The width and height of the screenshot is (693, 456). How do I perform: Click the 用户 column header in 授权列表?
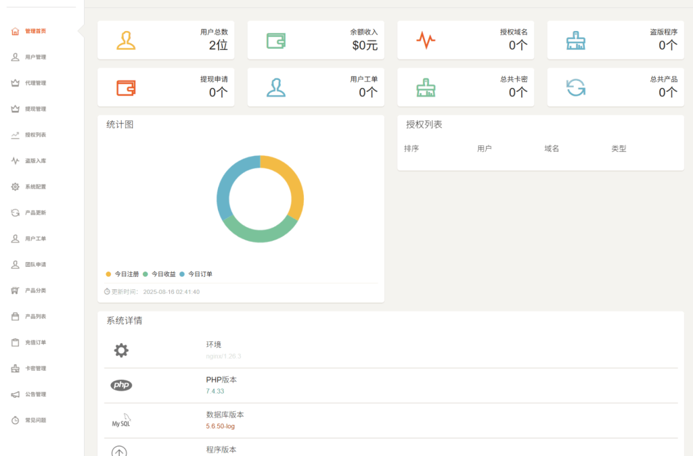[485, 149]
